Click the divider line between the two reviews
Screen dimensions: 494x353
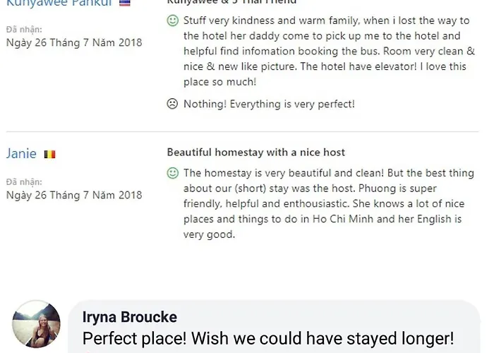[x=242, y=131]
